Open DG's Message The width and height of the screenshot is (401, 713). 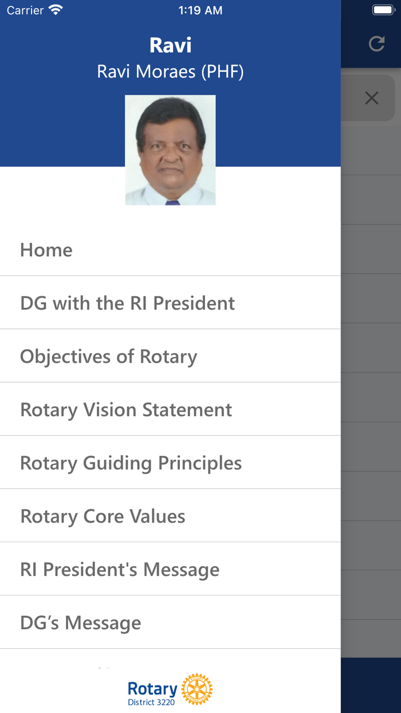pyautogui.click(x=80, y=622)
